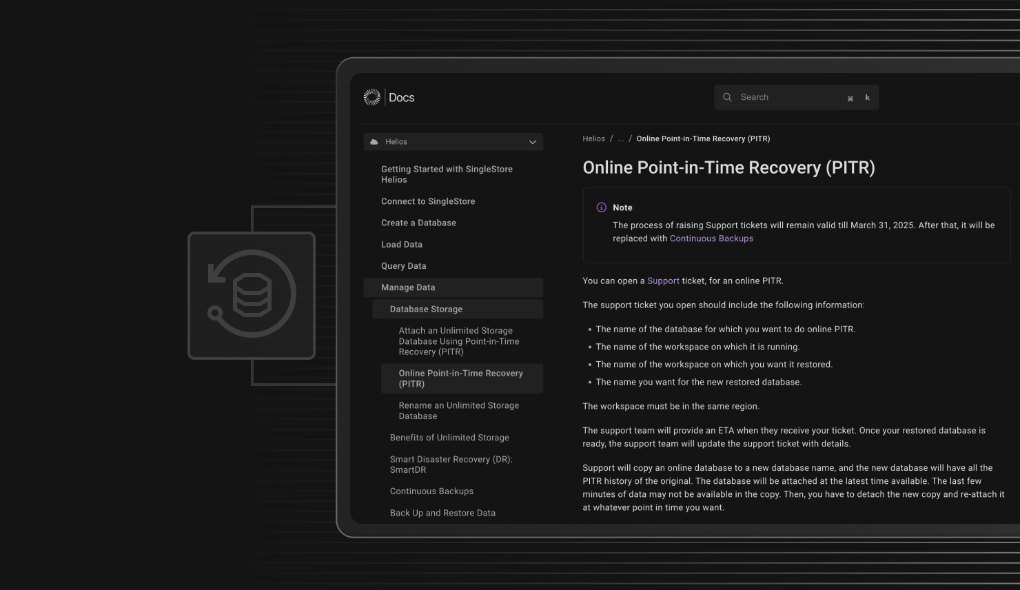Viewport: 1020px width, 590px height.
Task: Click the breadcrumb current page text
Action: pyautogui.click(x=703, y=139)
